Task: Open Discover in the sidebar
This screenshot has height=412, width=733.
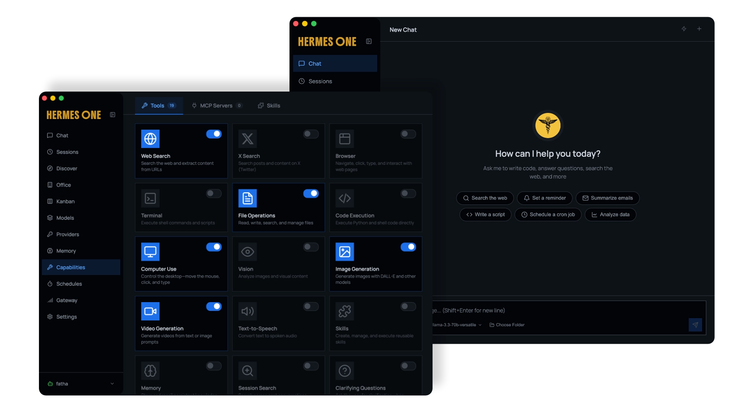Action: [x=81, y=168]
